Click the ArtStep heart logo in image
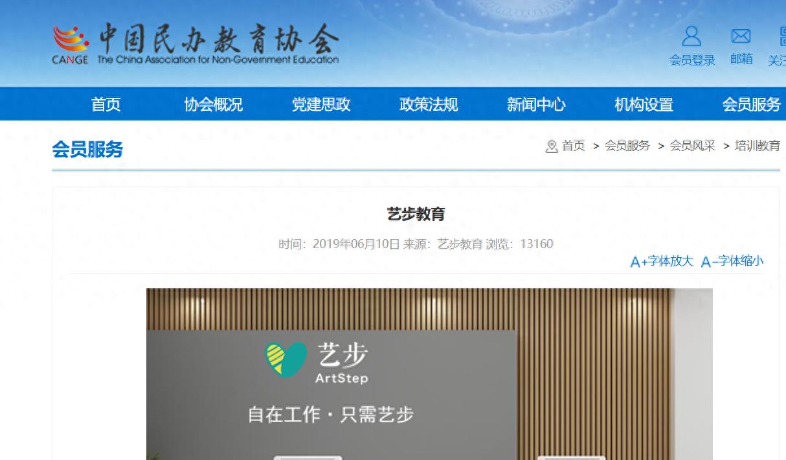The image size is (786, 460). 286,360
